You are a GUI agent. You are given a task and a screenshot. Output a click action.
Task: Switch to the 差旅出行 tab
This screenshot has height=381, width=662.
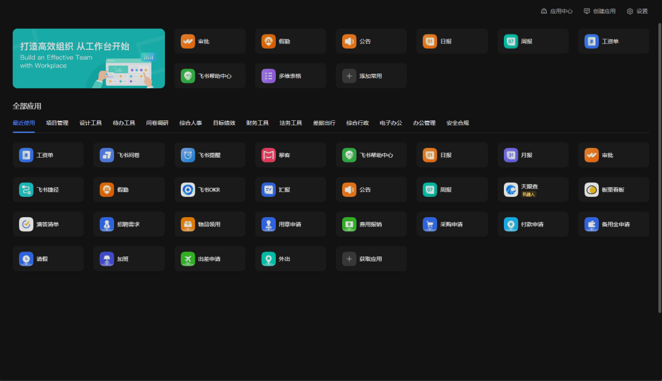[324, 123]
